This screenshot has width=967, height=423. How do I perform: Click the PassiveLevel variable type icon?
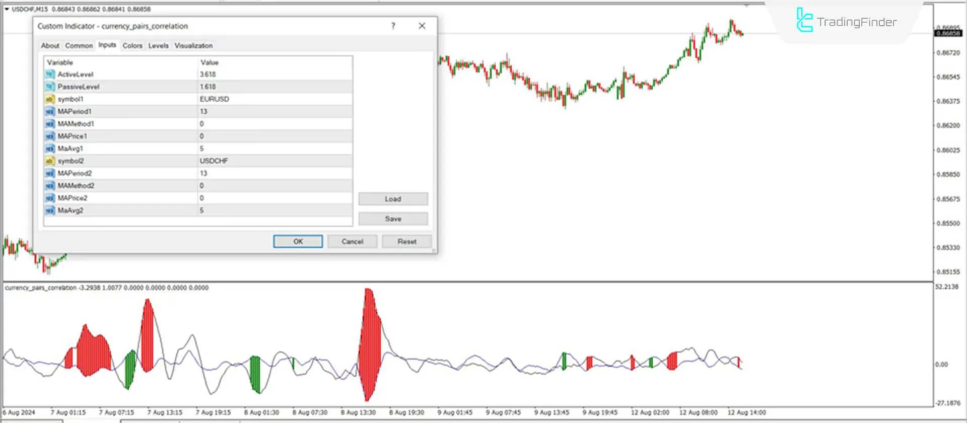[x=49, y=87]
